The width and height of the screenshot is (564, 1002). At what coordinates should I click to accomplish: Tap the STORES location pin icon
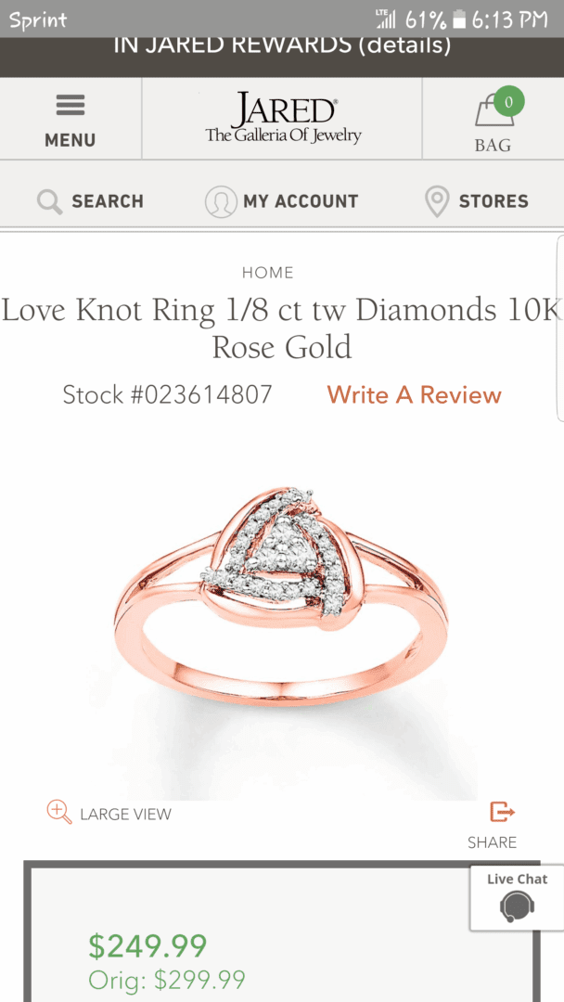coord(437,201)
